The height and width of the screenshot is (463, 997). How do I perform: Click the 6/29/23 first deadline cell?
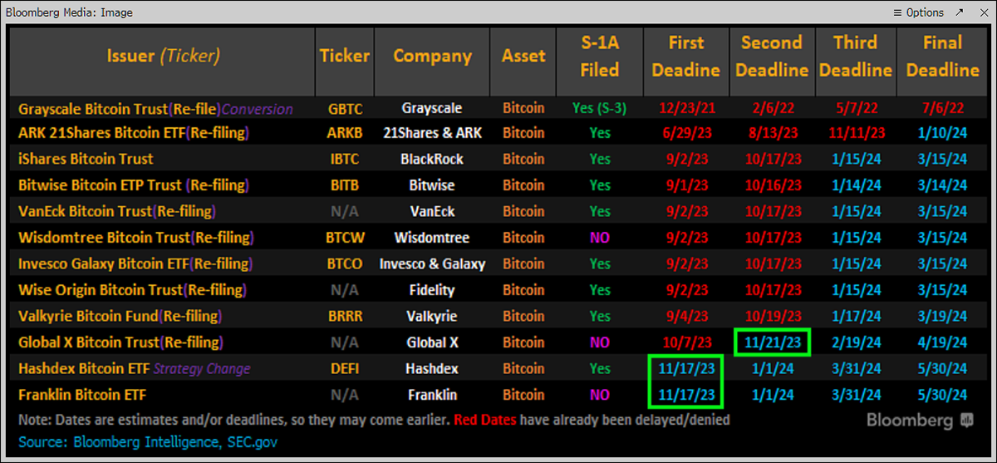click(x=686, y=132)
